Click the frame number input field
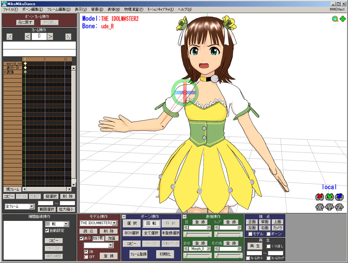The height and width of the screenshot is (263, 348). [x=39, y=36]
